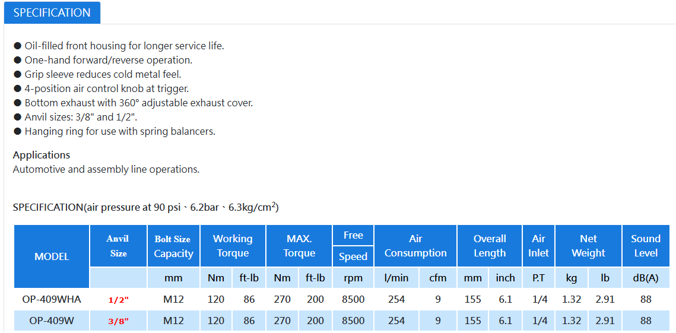The image size is (676, 333).
Task: Click the MODEL column header
Action: click(x=52, y=256)
